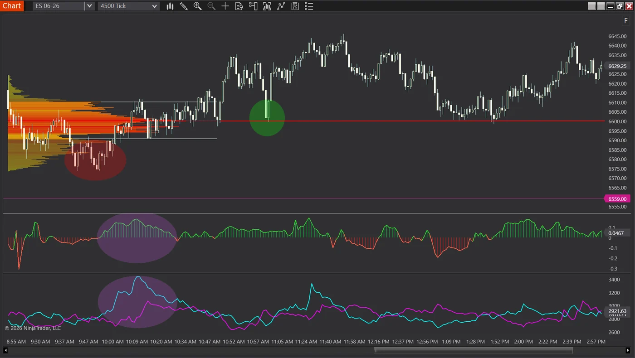Click the 2:57 PM time label
635x358 pixels.
pos(596,342)
